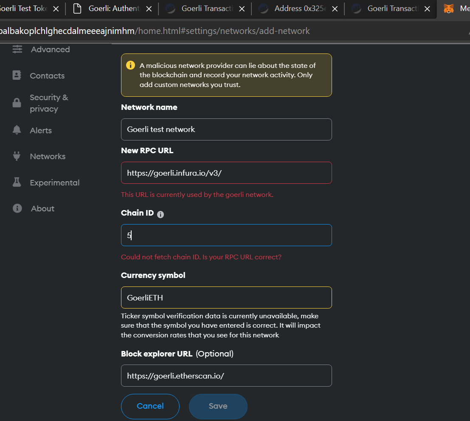Viewport: 470px width, 421px height.
Task: Close the last Goerli Transaction tab
Action: (427, 9)
